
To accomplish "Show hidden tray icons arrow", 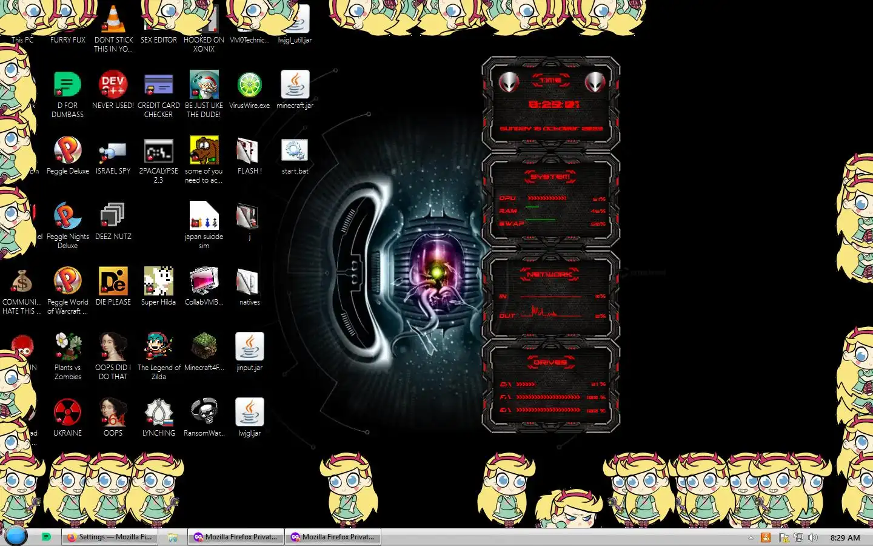I will pyautogui.click(x=751, y=538).
